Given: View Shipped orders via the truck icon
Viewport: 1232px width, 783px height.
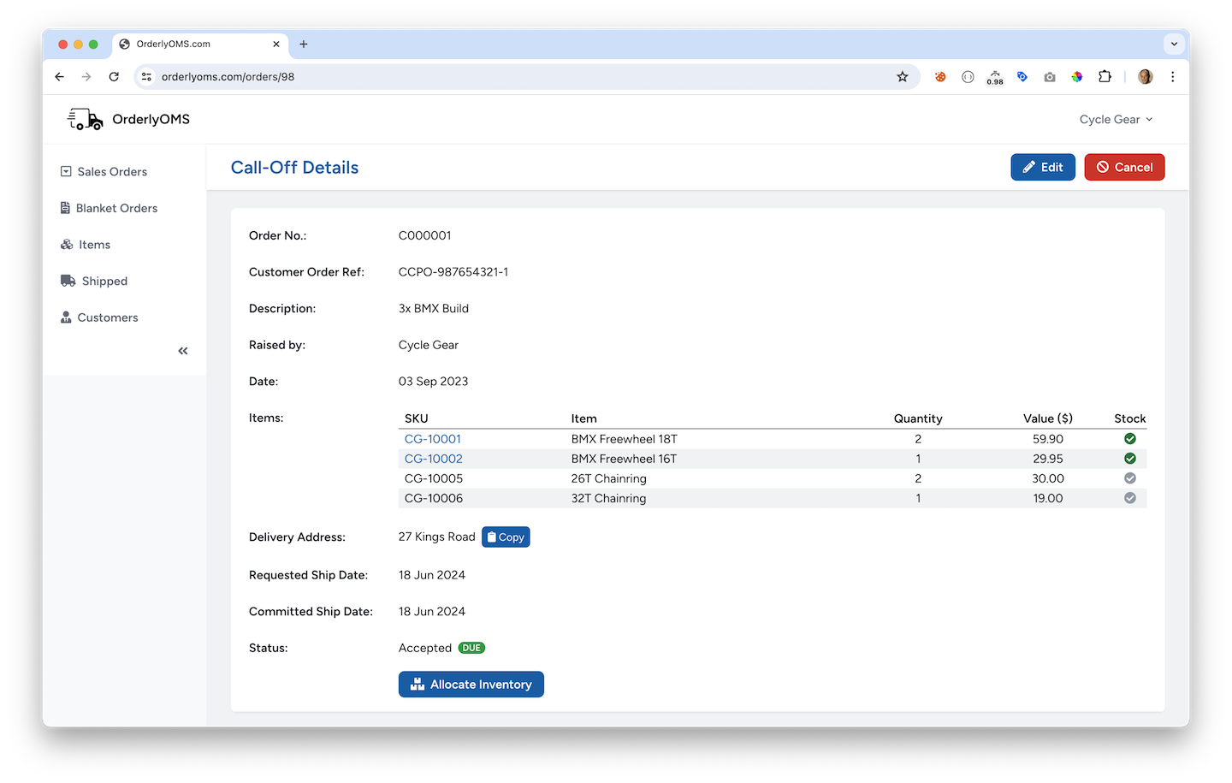Looking at the screenshot, I should pos(67,281).
